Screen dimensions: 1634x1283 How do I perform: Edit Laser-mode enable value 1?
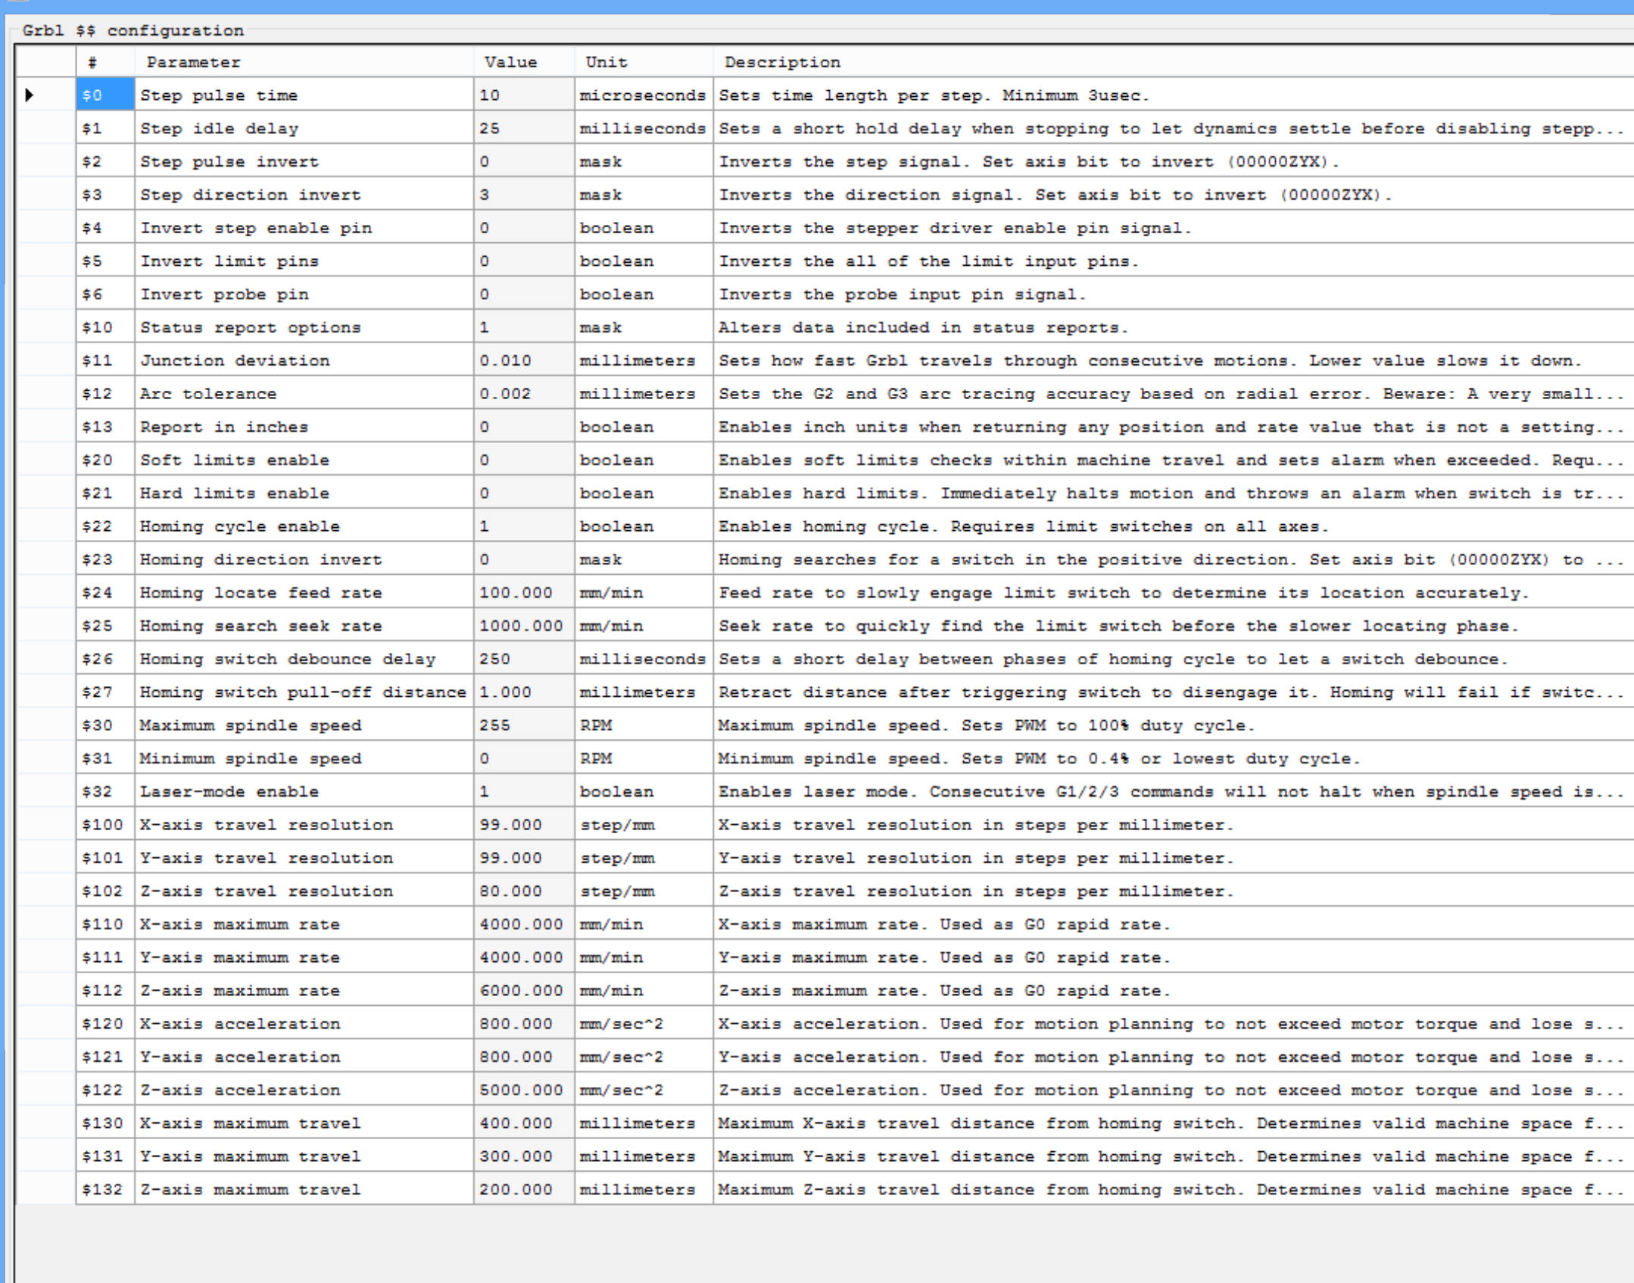click(x=524, y=792)
